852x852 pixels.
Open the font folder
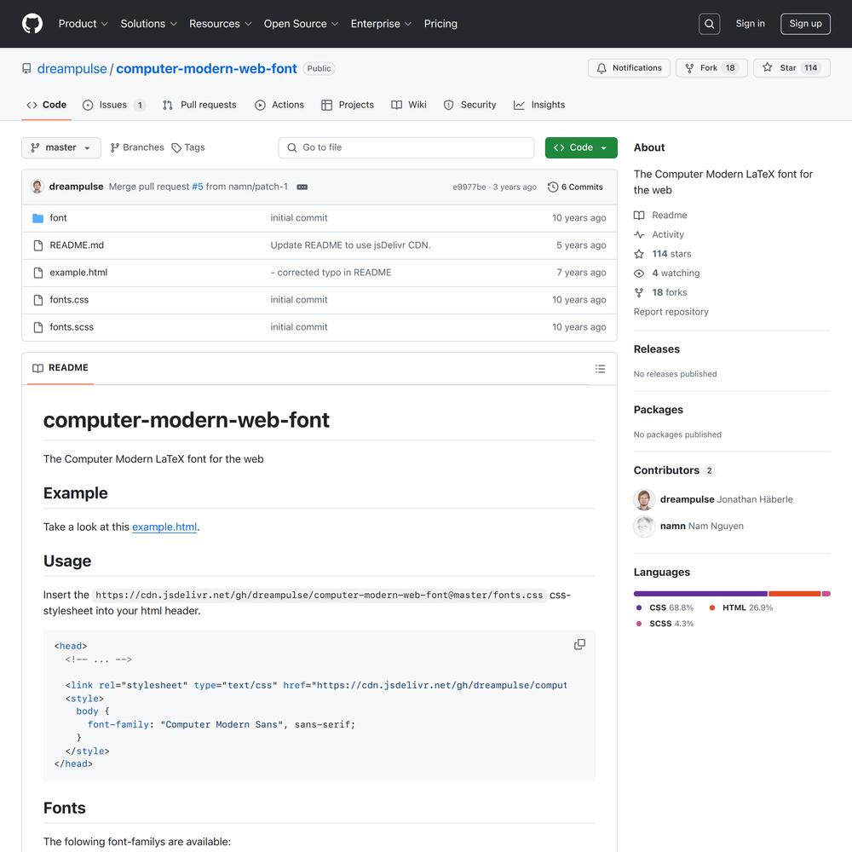[x=58, y=218]
